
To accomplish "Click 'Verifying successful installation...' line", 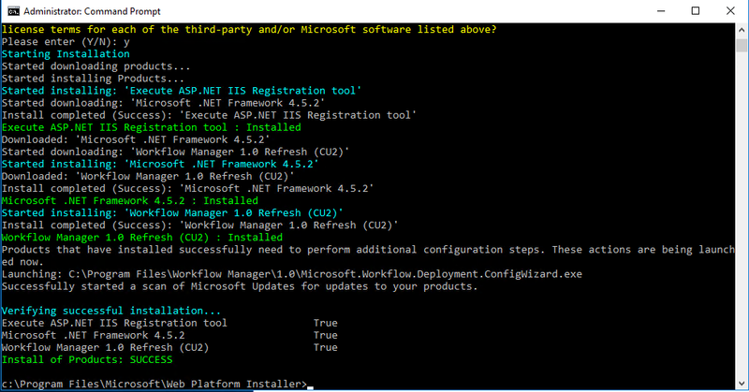I will click(x=111, y=311).
